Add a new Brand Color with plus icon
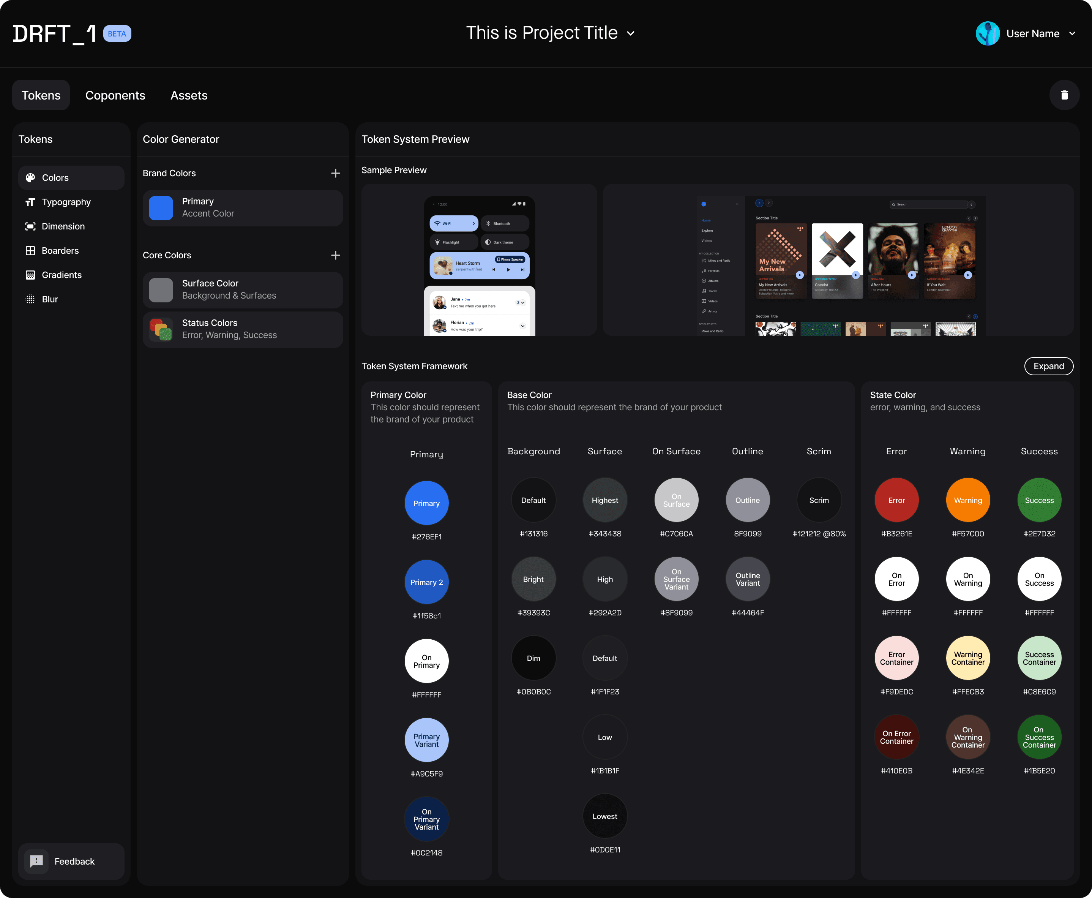 (336, 173)
